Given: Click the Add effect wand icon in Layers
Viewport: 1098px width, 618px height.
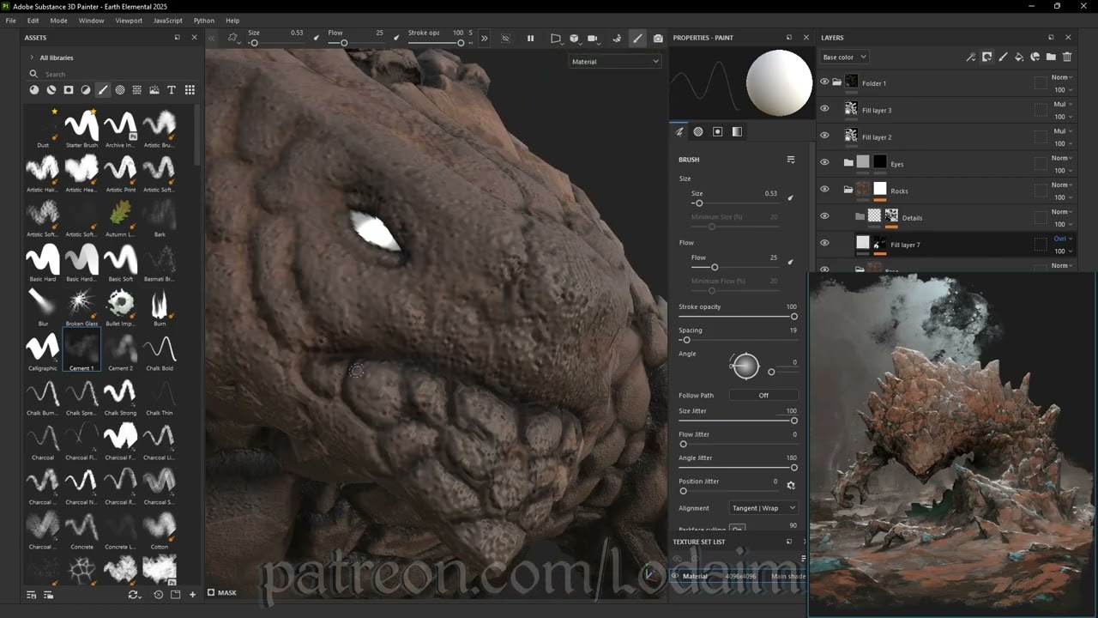Looking at the screenshot, I should point(971,58).
